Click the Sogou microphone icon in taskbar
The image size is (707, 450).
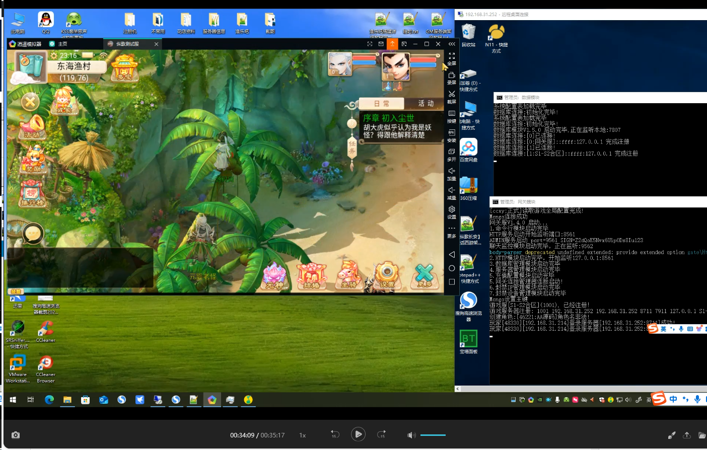[x=697, y=399]
